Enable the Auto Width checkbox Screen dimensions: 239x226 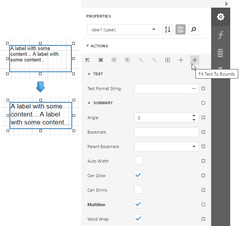click(x=138, y=160)
